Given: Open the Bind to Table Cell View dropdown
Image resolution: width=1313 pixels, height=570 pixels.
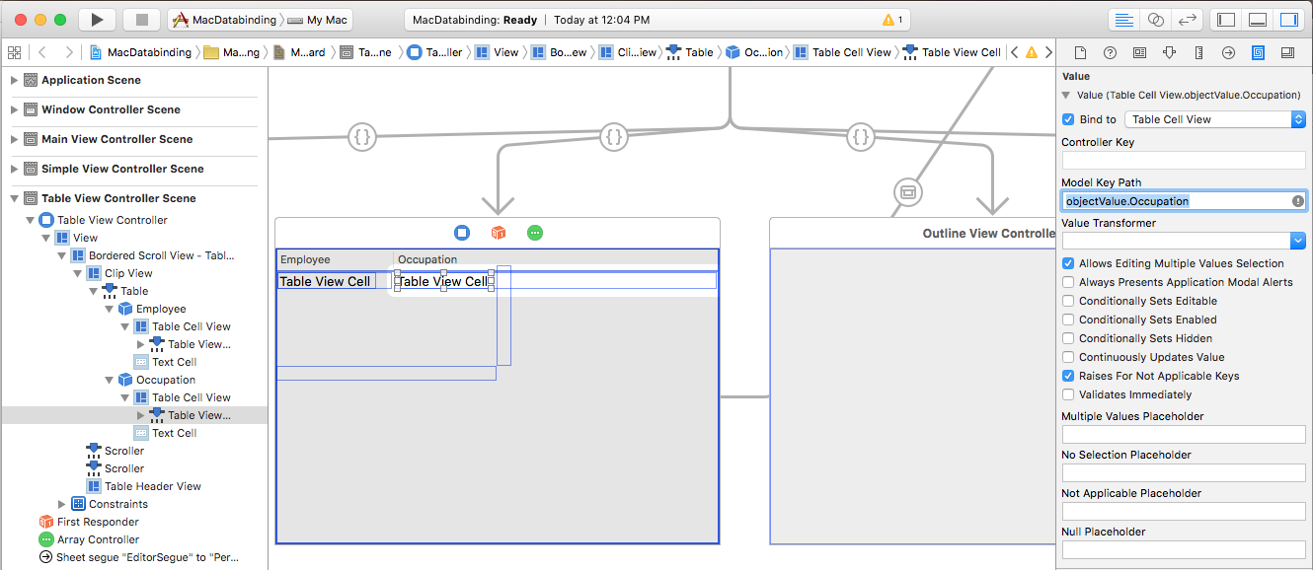Looking at the screenshot, I should click(1215, 119).
